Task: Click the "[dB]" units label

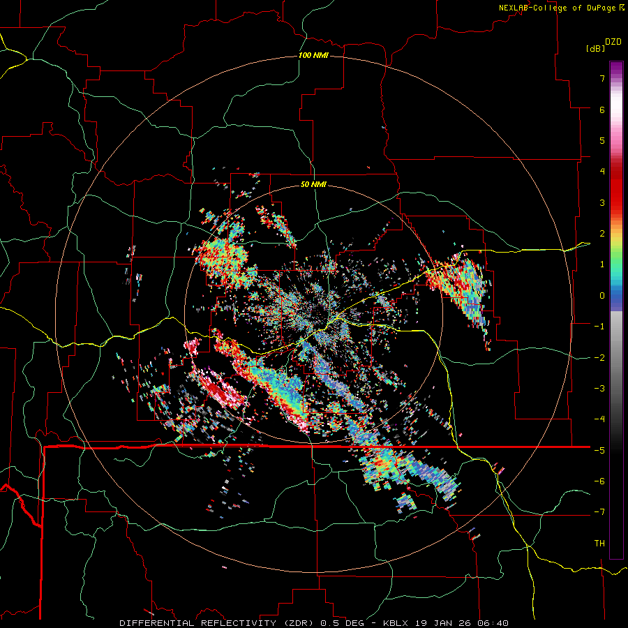Action: tap(595, 48)
